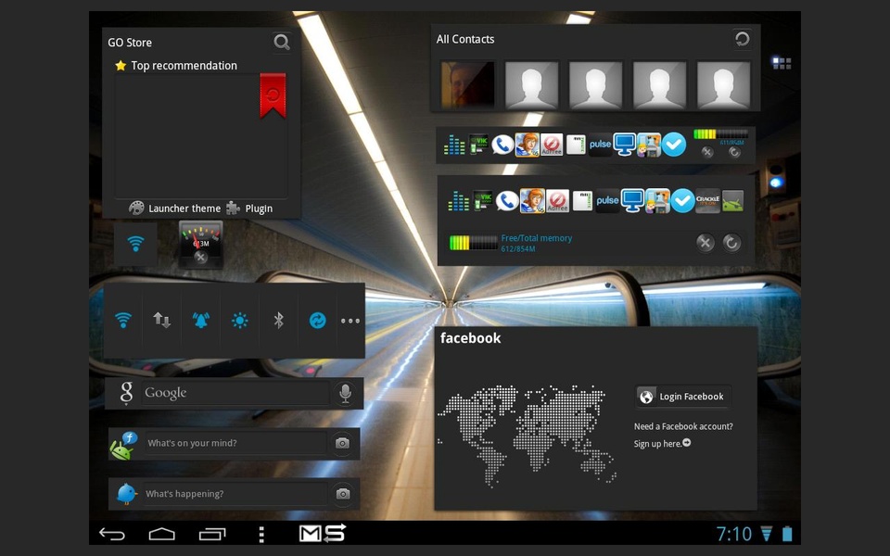The width and height of the screenshot is (890, 556).
Task: Attach photo to the Facebook status
Action: point(342,443)
